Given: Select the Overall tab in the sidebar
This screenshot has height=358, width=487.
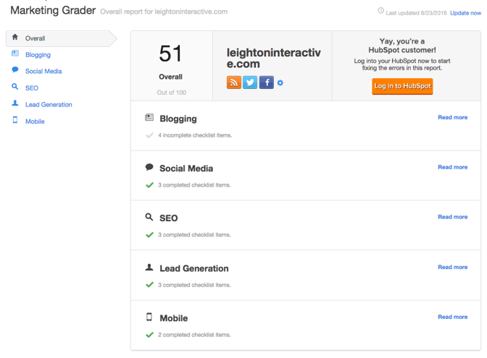Looking at the screenshot, I should click(x=62, y=38).
